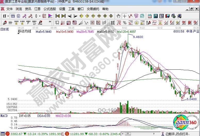This screenshot has height=136, width=200.
Task: Jump to the first bar using skip-to-start arrow
Action: click(x=57, y=16)
